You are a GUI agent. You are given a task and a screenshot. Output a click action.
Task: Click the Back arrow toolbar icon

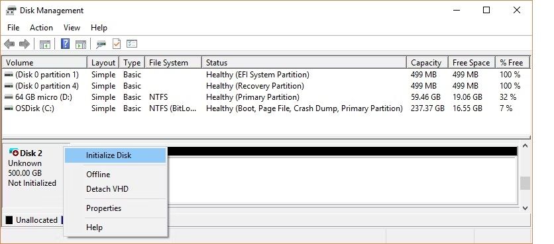pyautogui.click(x=9, y=44)
